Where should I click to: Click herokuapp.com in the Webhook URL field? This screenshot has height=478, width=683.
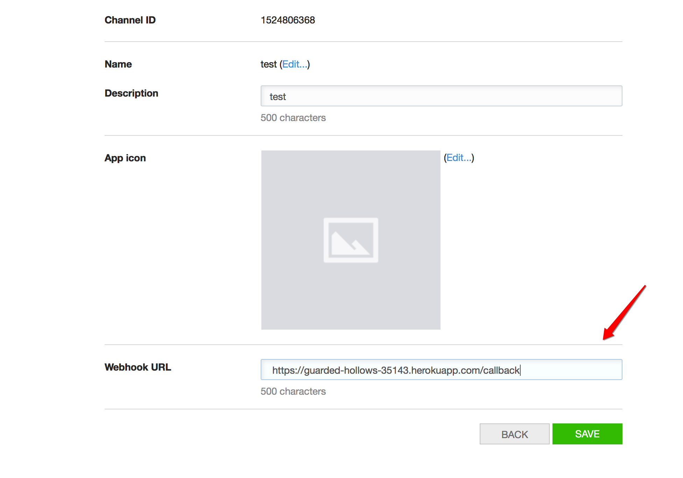[445, 370]
